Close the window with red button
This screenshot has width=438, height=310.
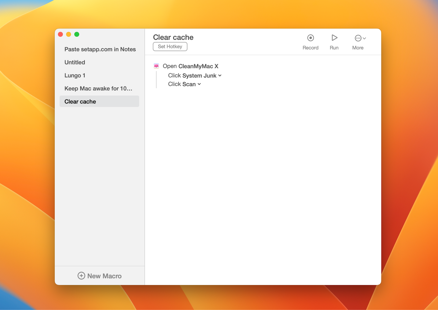(60, 34)
